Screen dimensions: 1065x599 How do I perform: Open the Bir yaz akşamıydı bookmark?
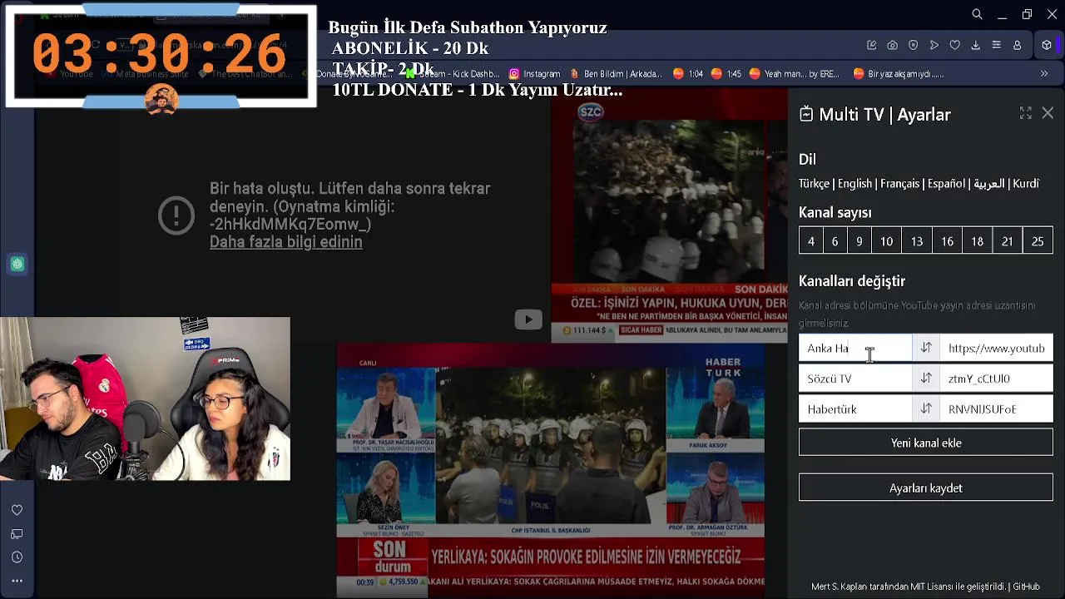coord(899,73)
